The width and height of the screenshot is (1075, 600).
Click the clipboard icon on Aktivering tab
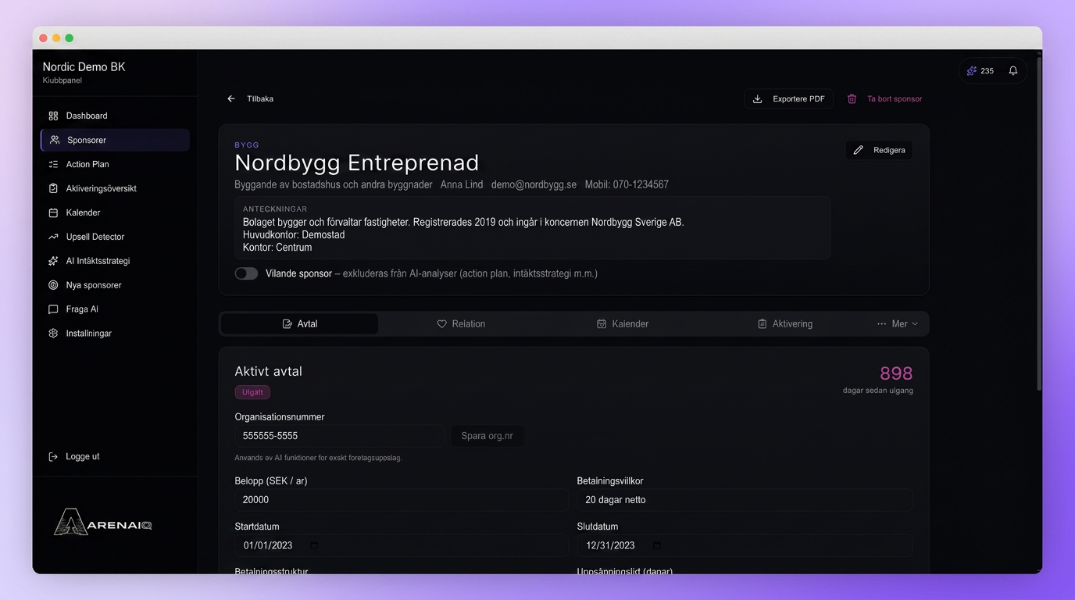click(x=762, y=323)
